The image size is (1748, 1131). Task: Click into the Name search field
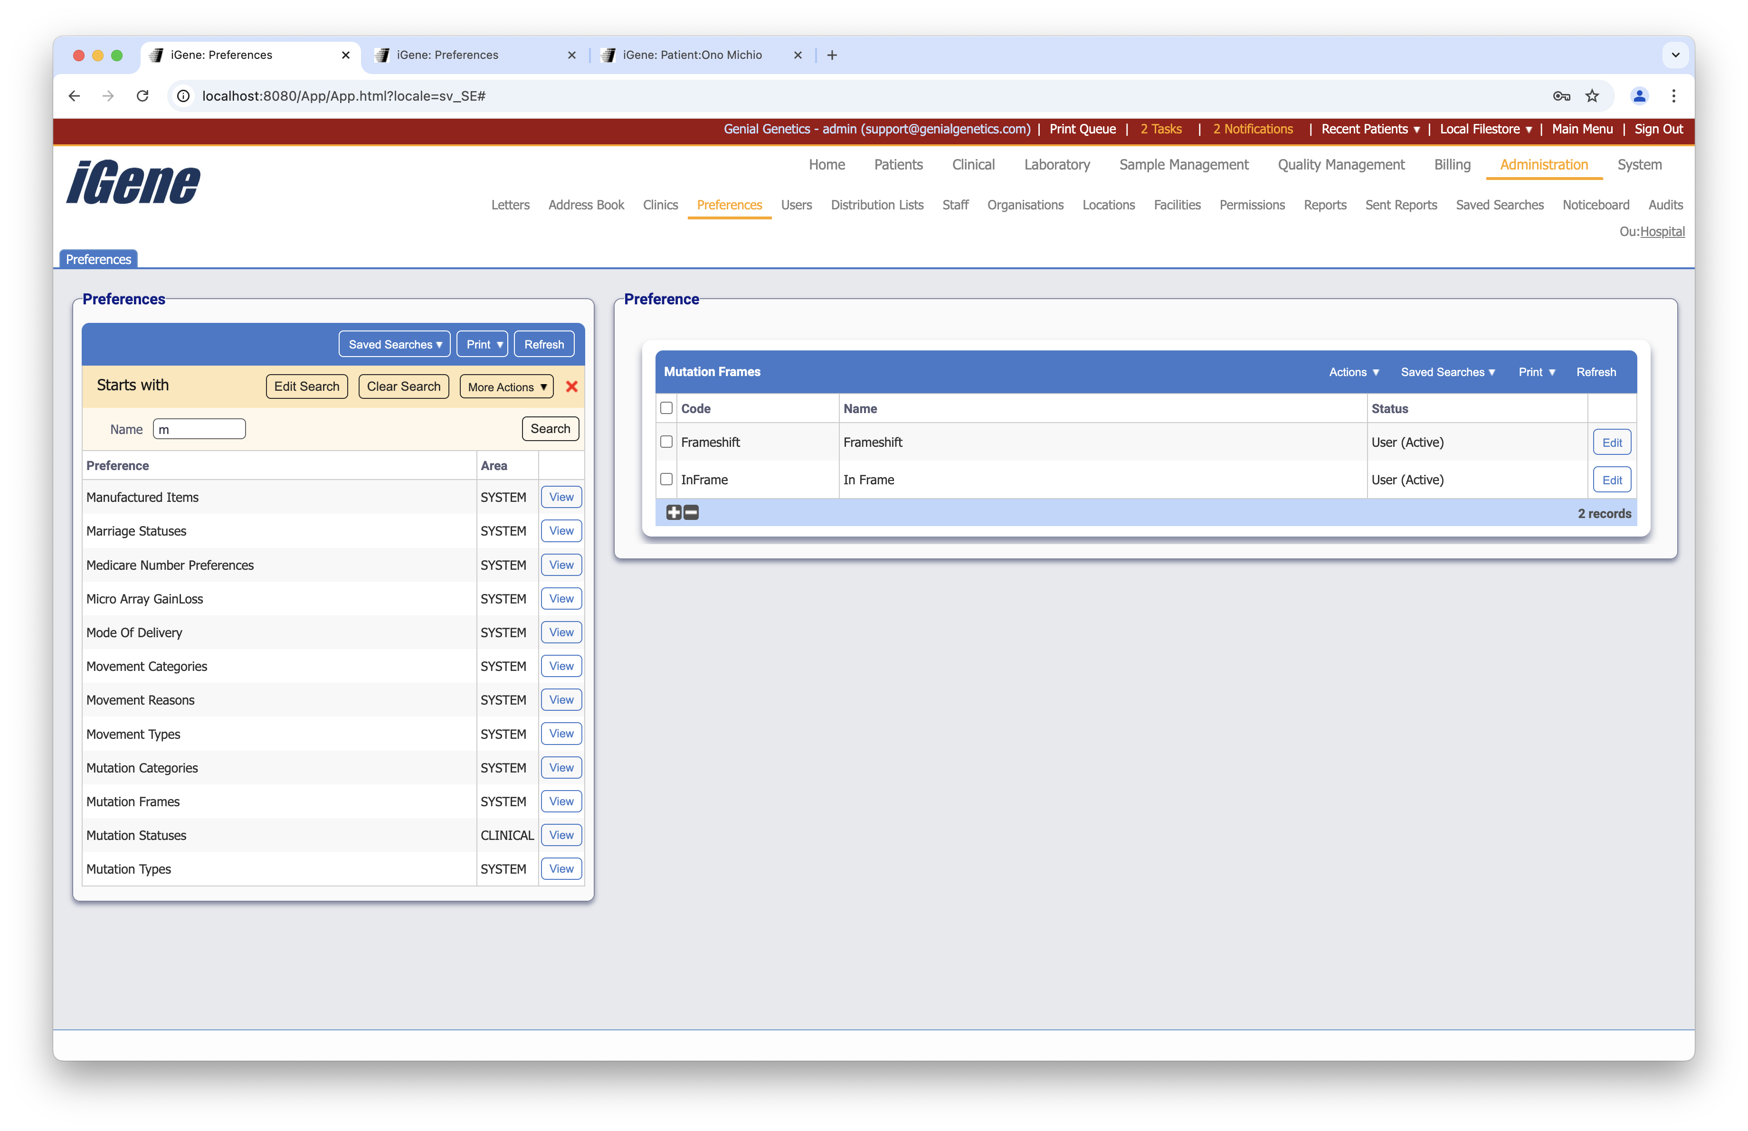[x=199, y=429]
